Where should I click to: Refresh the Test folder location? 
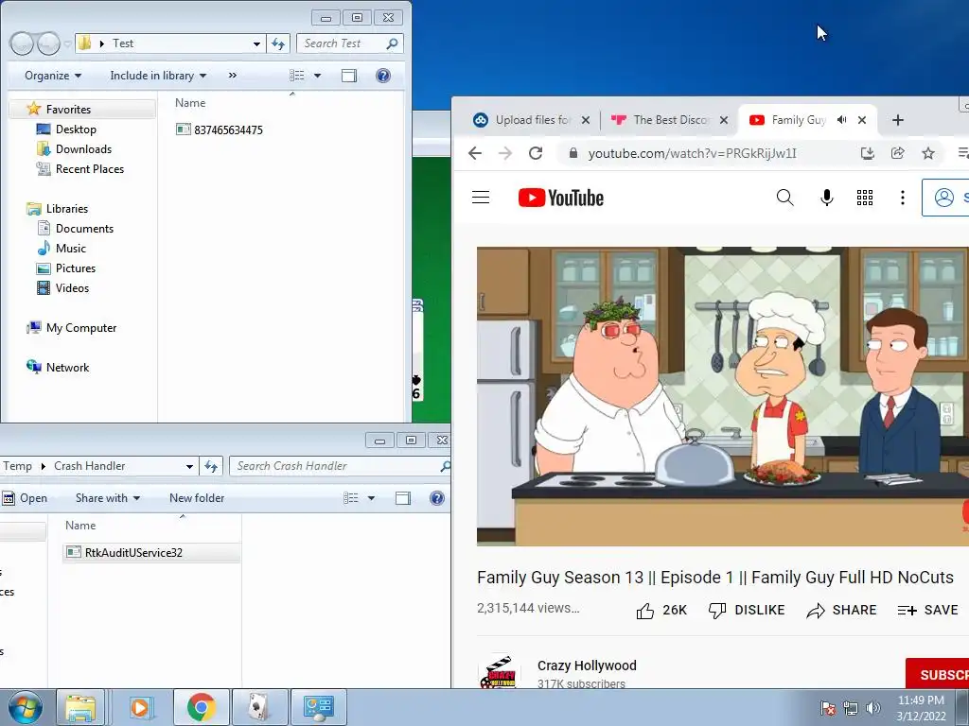tap(278, 43)
